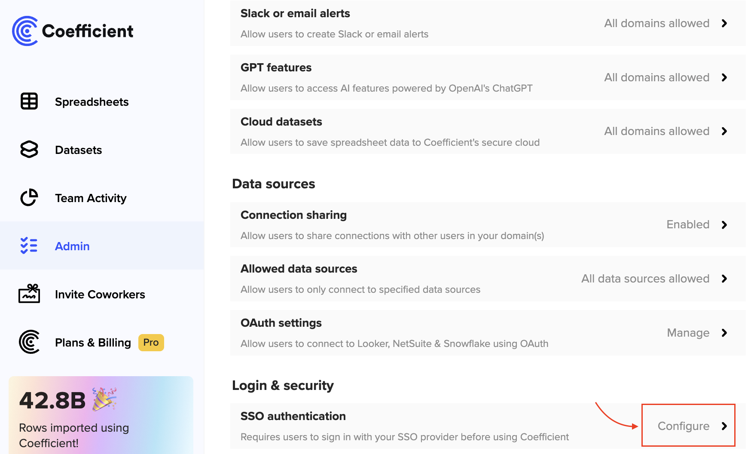Select the Invite Coworkers menu item

click(100, 294)
